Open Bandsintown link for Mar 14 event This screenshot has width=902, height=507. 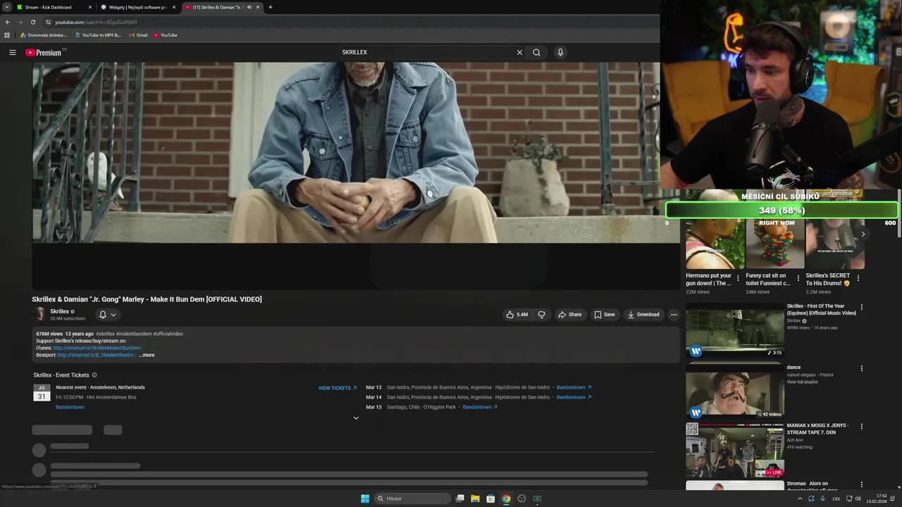pos(574,397)
